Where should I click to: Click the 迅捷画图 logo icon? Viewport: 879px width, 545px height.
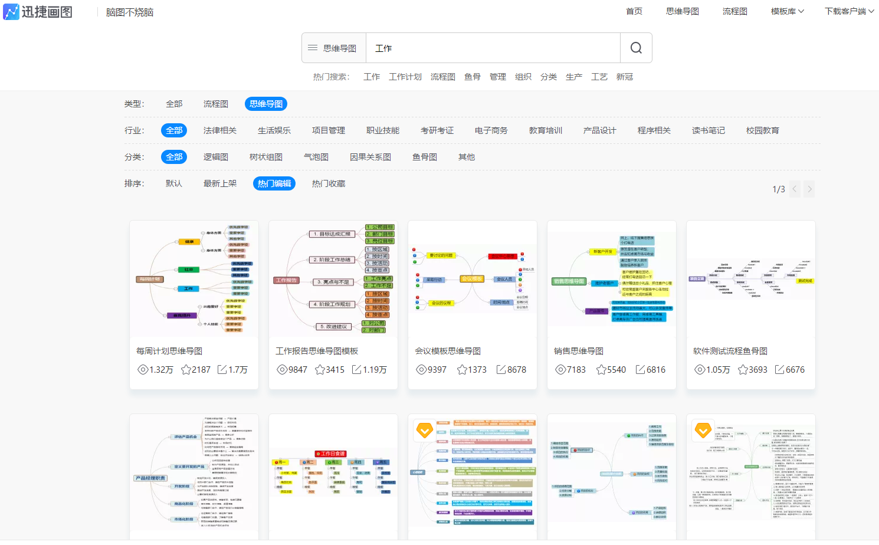click(11, 11)
